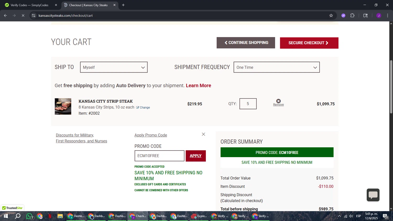Viewport: 393px width, 221px height.
Task: Close the promo code panel with the X
Action: [203, 134]
